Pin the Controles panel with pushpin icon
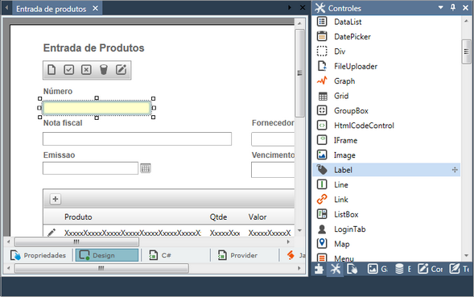This screenshot has height=297, width=474. coord(453,7)
